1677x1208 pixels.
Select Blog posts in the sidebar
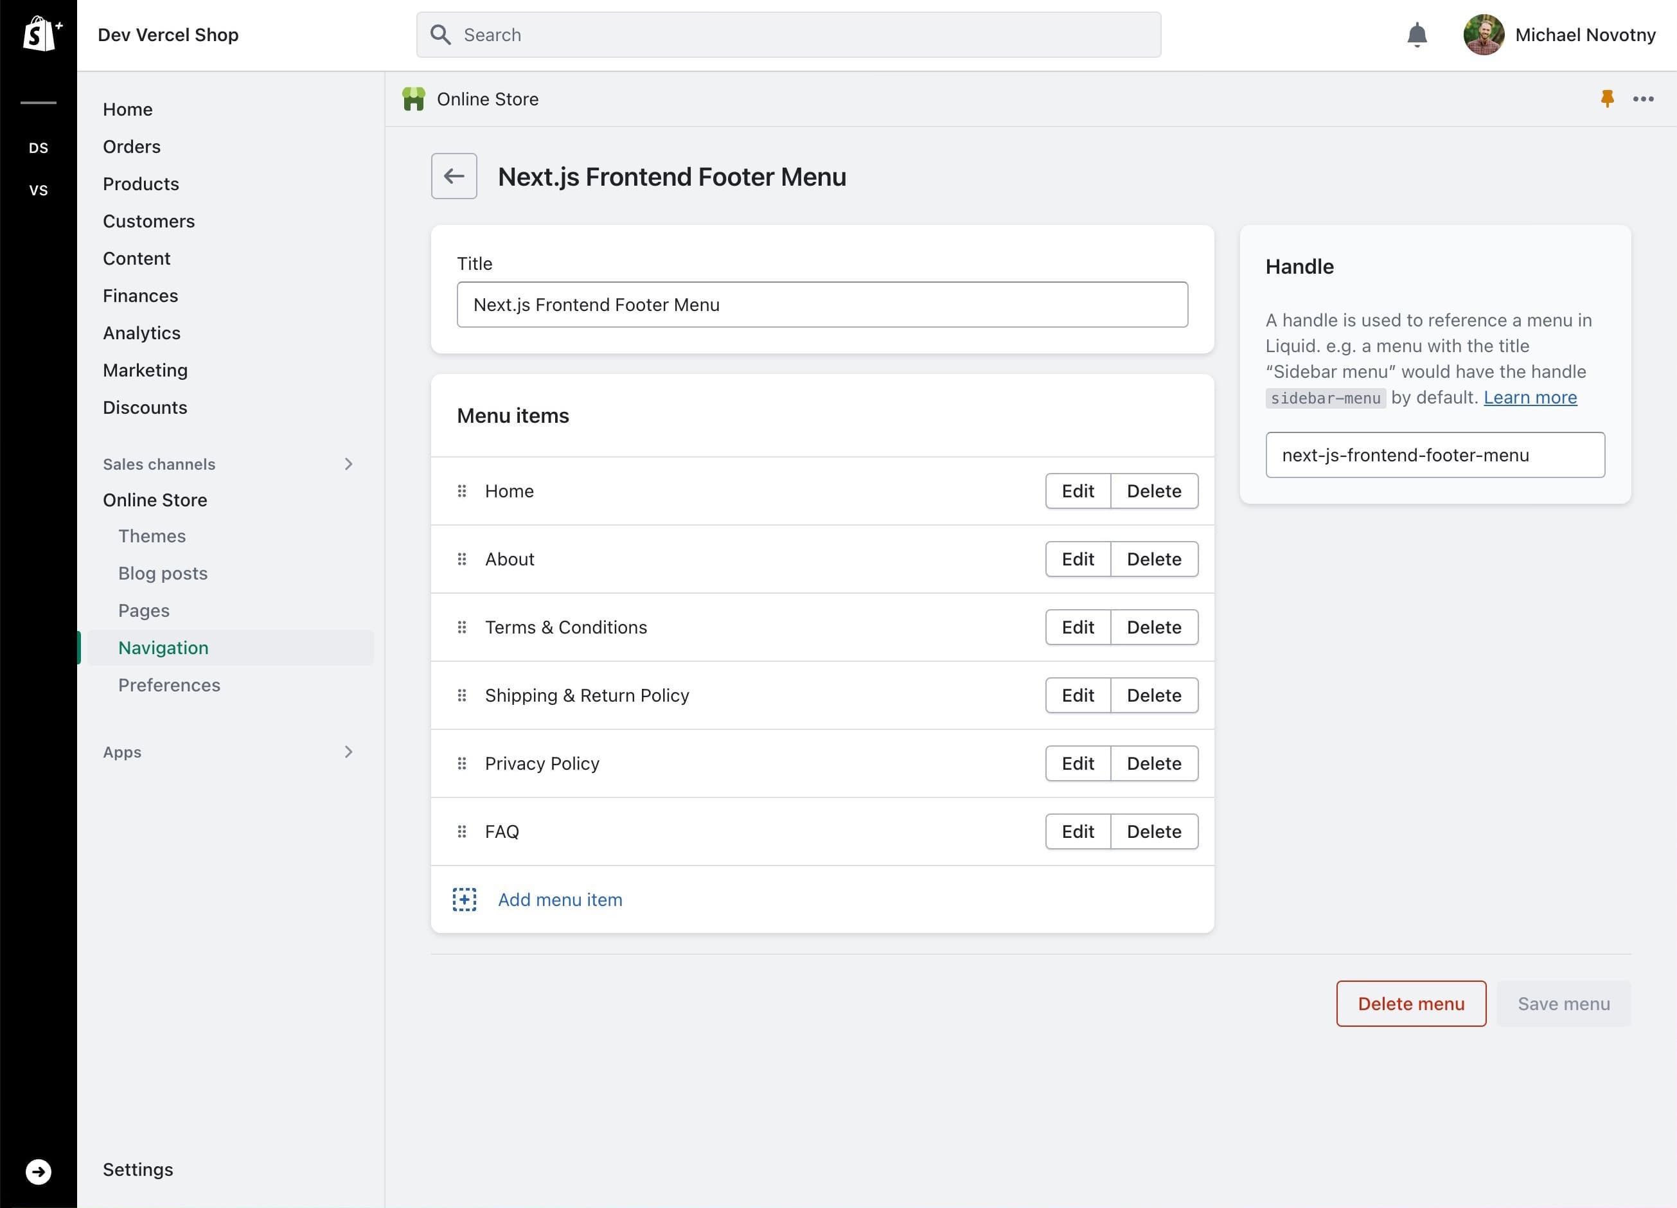pos(163,573)
